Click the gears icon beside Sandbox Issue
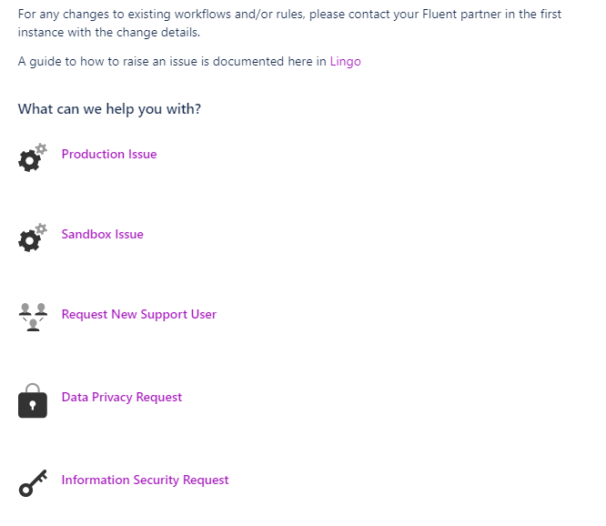Viewport: 606px width, 526px height. 32,238
